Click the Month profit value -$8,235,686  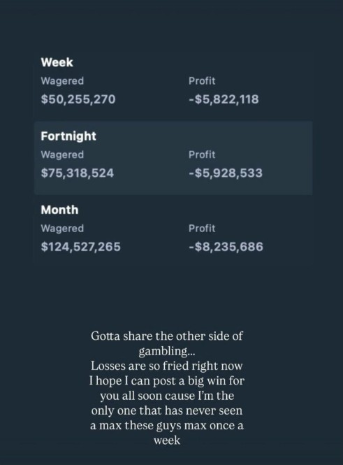(x=226, y=247)
